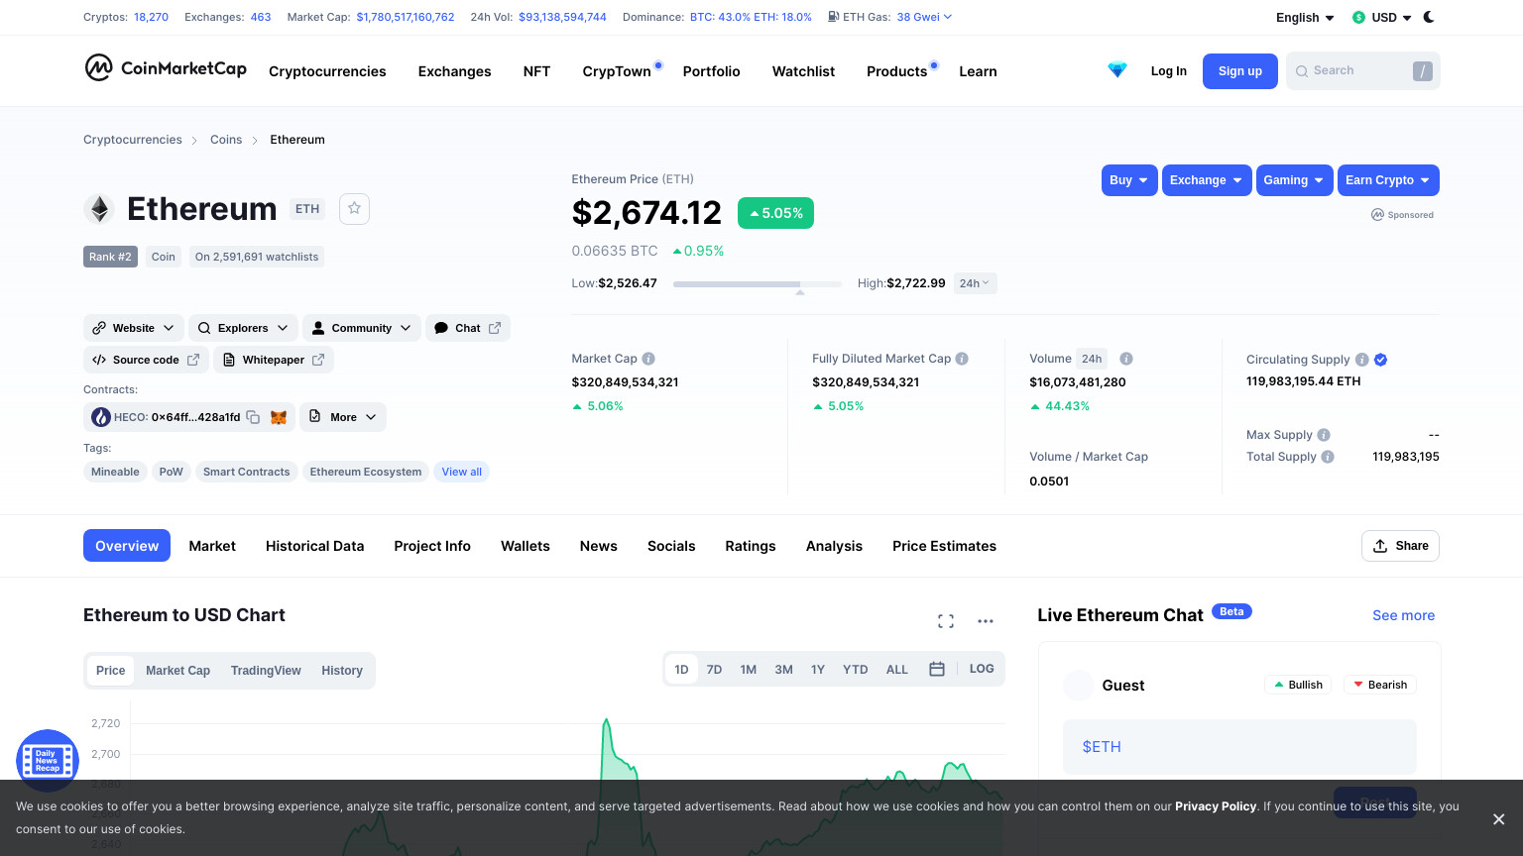Viewport: 1523px width, 856px height.
Task: Dismiss the cookie consent banner
Action: (x=1498, y=819)
